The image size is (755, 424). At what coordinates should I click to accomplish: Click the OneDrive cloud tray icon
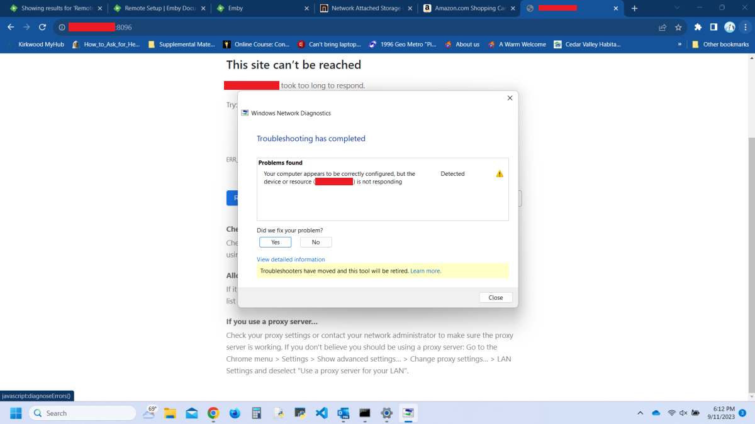(x=656, y=413)
